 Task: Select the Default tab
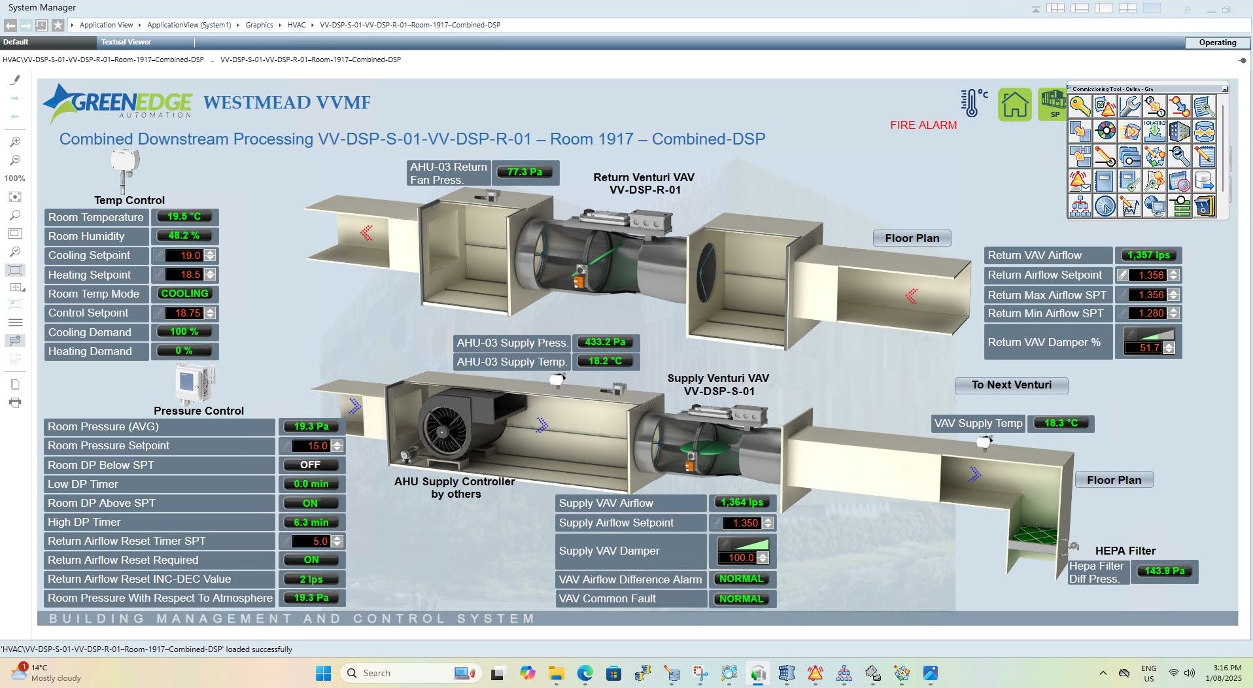[16, 42]
